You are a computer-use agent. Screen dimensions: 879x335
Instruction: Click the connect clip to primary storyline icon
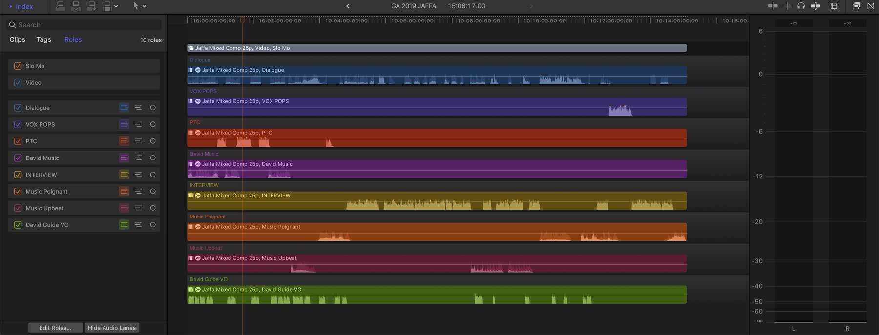[x=60, y=6]
